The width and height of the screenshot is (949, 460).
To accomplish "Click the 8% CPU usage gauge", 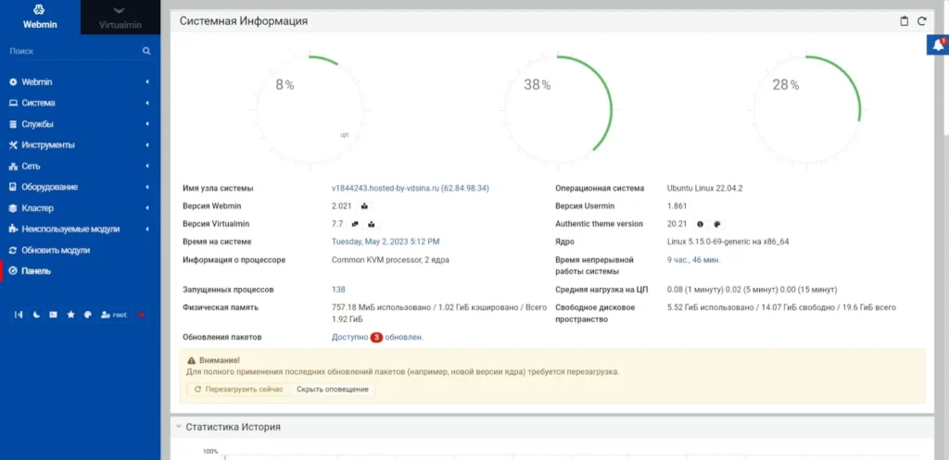I will pos(310,111).
